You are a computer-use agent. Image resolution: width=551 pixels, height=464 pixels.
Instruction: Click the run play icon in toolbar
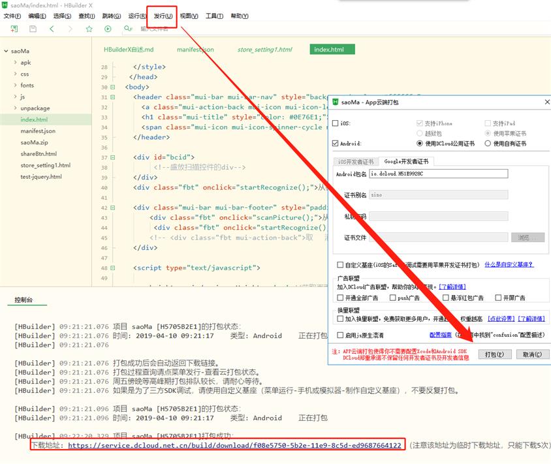click(108, 29)
